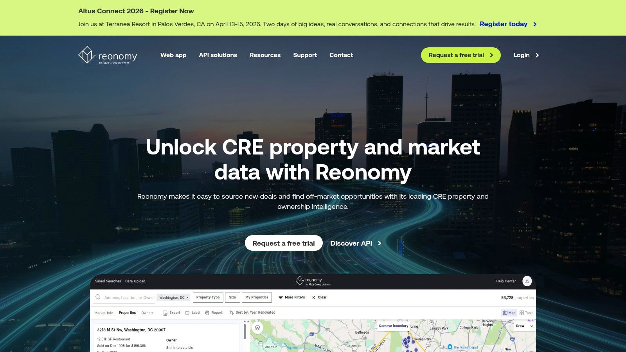This screenshot has width=626, height=352.
Task: Open the Resources menu
Action: (265, 55)
